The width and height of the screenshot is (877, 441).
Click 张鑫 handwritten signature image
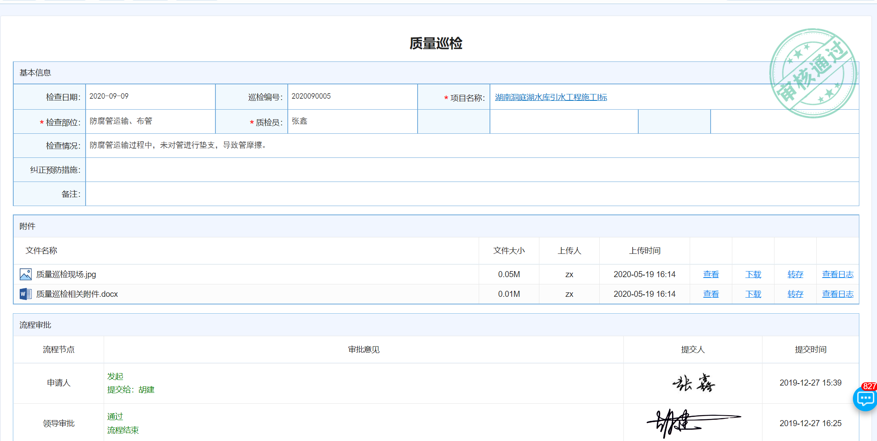[x=693, y=383]
